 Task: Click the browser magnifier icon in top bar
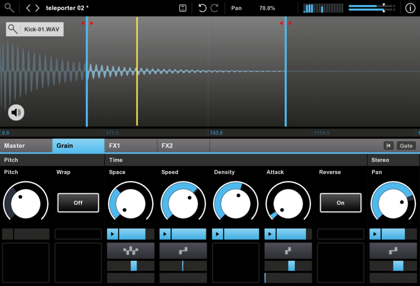[9, 8]
